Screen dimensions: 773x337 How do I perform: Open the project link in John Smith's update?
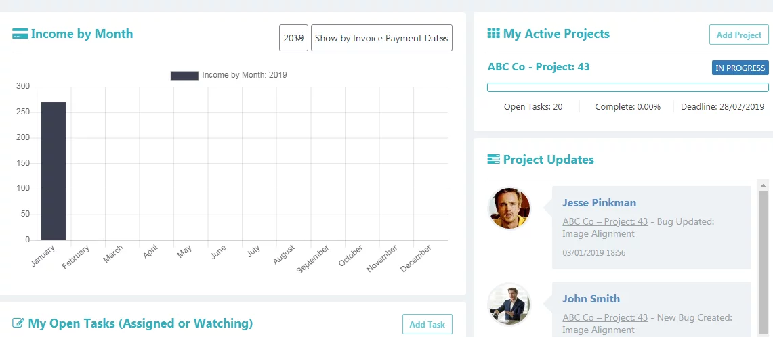pos(605,318)
